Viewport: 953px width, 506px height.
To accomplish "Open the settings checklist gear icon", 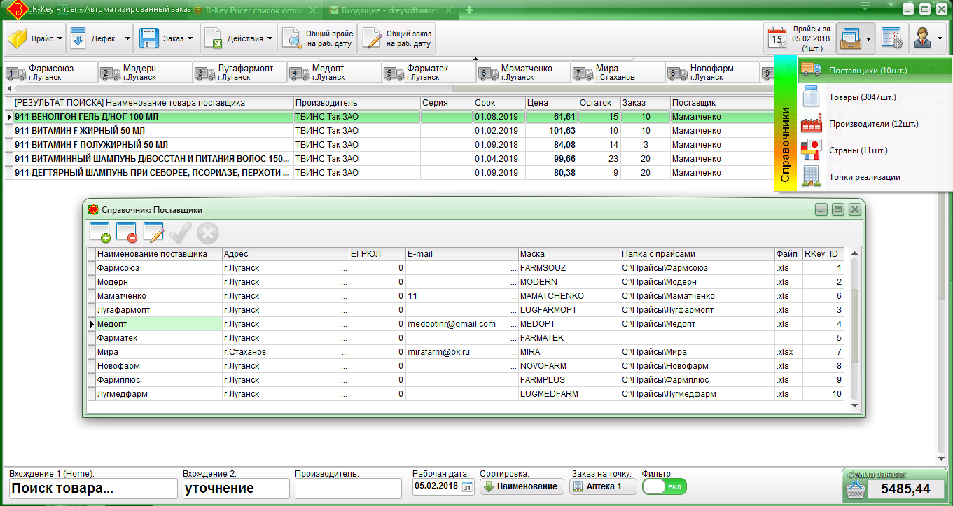I will pyautogui.click(x=891, y=38).
